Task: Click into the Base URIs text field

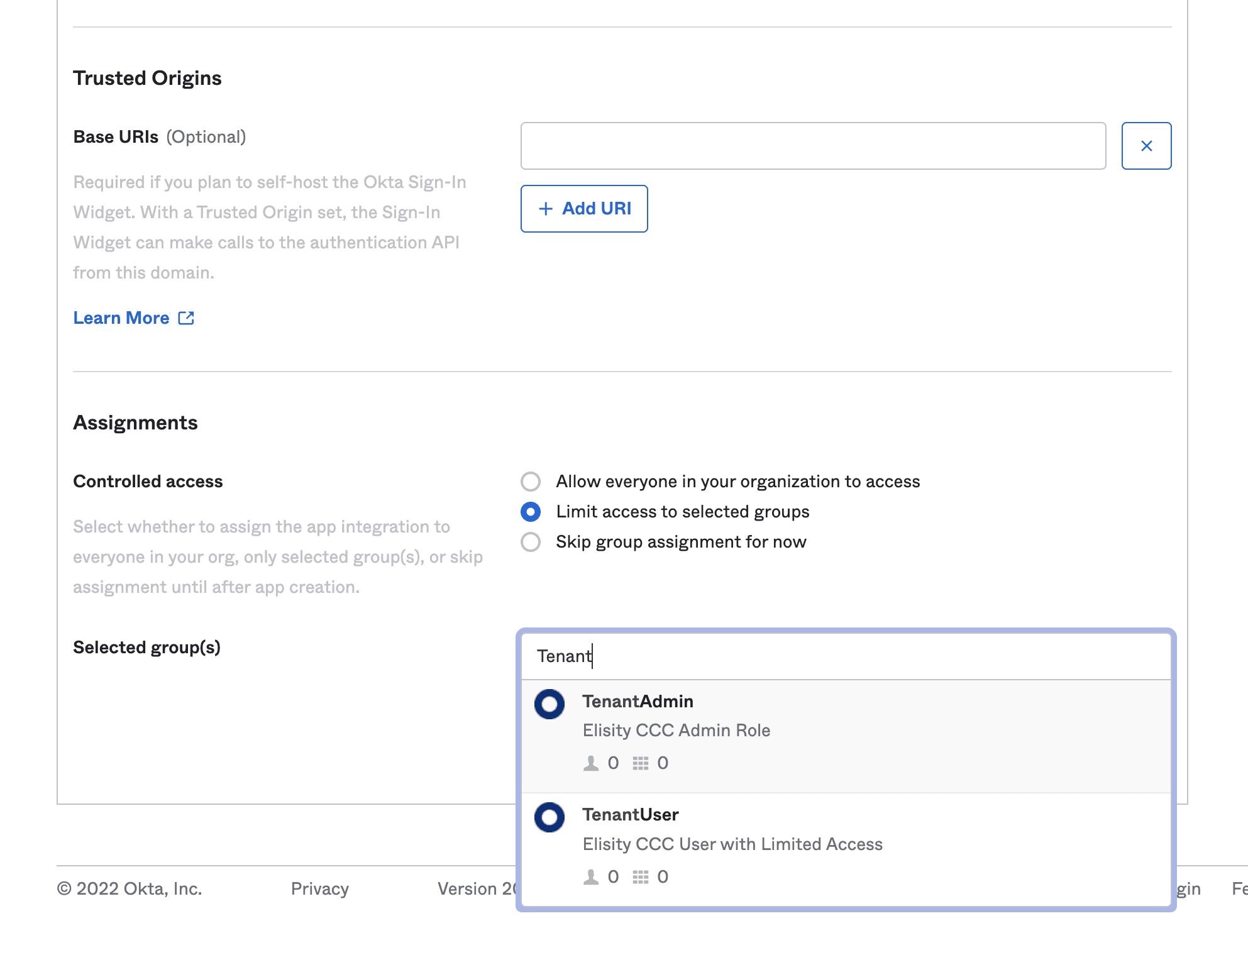Action: pyautogui.click(x=812, y=146)
